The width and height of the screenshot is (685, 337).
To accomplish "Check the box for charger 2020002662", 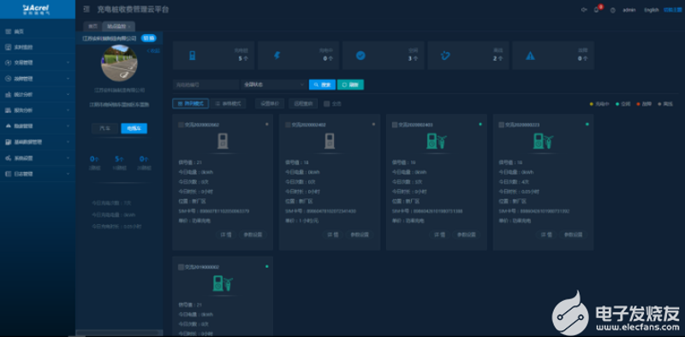I will tap(182, 125).
